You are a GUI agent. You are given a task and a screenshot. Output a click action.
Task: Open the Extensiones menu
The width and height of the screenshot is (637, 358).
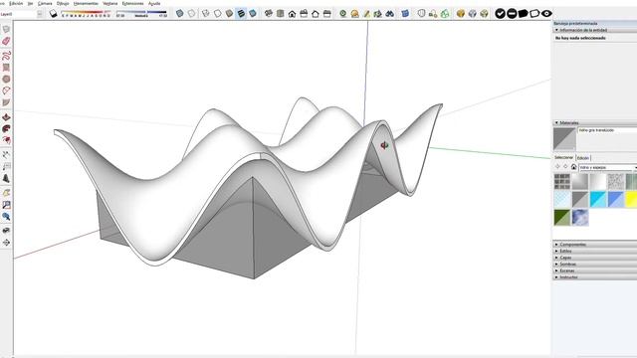pyautogui.click(x=132, y=3)
